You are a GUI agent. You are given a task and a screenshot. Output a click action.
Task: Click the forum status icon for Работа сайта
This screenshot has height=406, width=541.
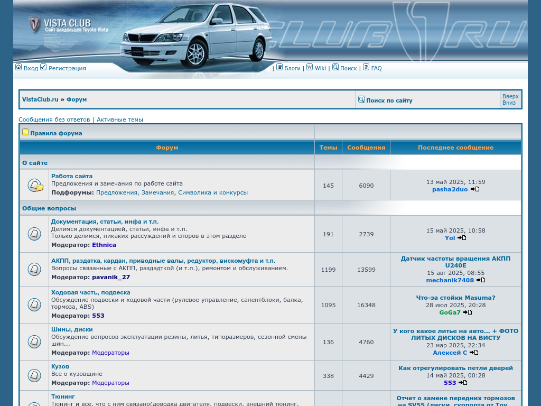tap(35, 186)
